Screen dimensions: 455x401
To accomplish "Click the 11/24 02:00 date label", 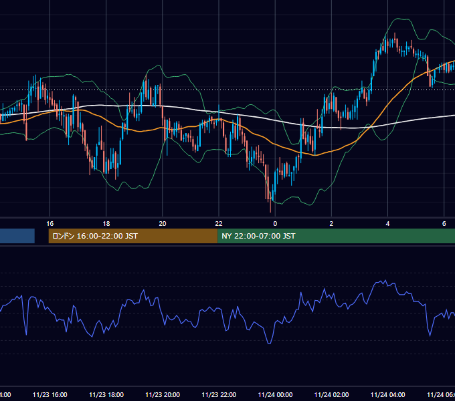I will (x=331, y=394).
